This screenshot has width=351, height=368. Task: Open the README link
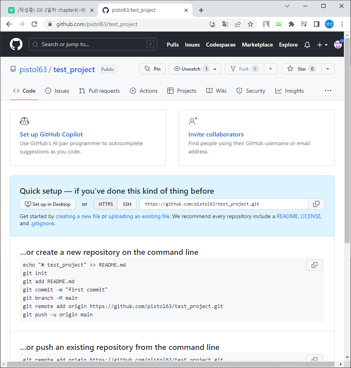click(x=287, y=216)
